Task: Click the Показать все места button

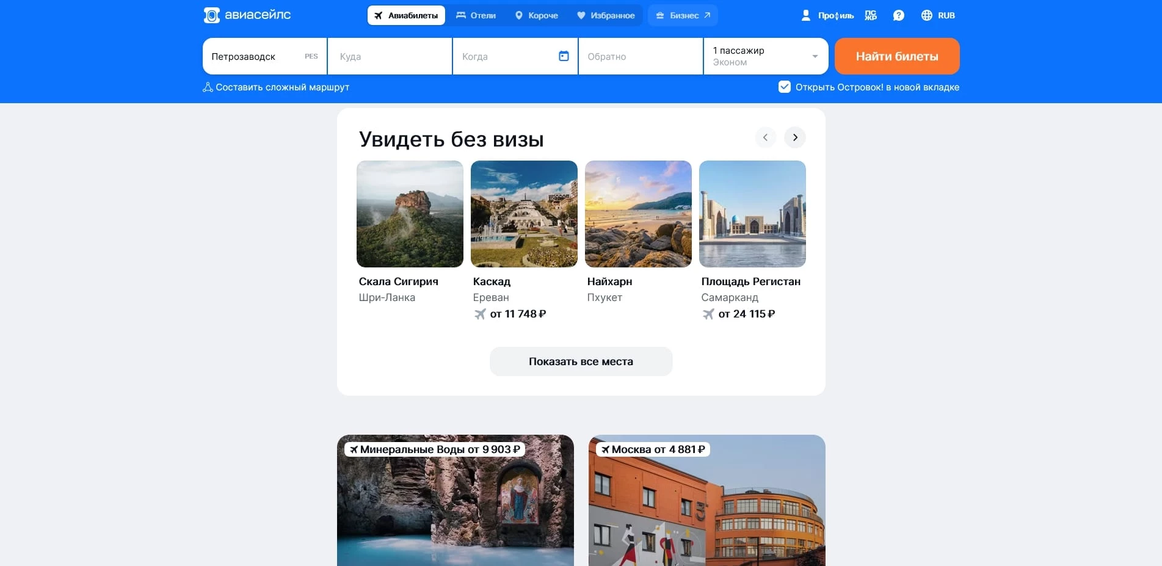Action: (581, 361)
